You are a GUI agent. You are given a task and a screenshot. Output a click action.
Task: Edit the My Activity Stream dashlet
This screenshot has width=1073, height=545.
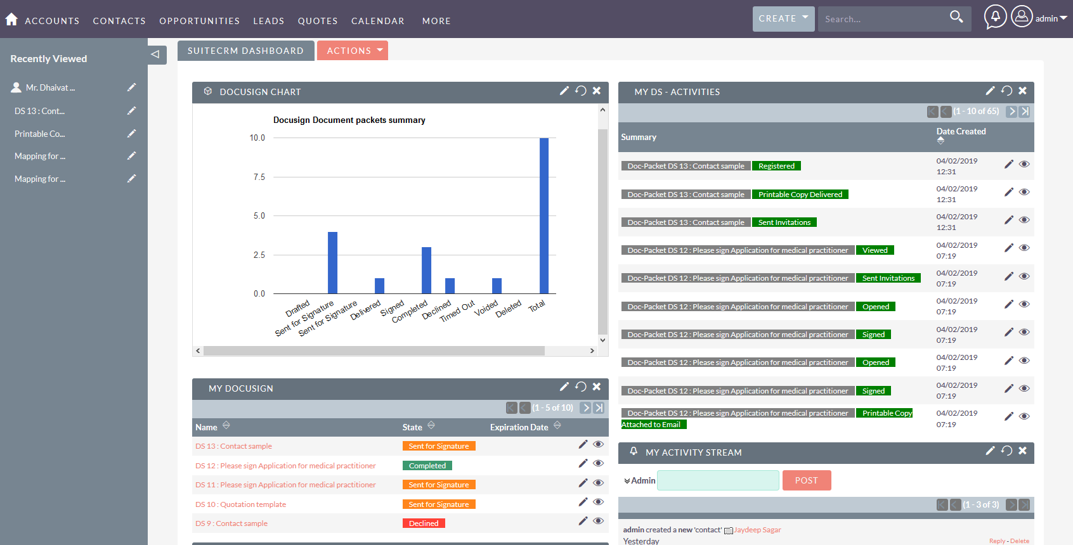(x=990, y=451)
